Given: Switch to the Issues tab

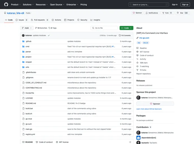Looking at the screenshot, I should (x=21, y=20).
